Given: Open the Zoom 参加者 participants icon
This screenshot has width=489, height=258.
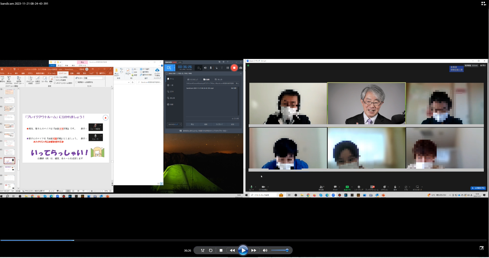Looking at the screenshot, I should coord(321,187).
